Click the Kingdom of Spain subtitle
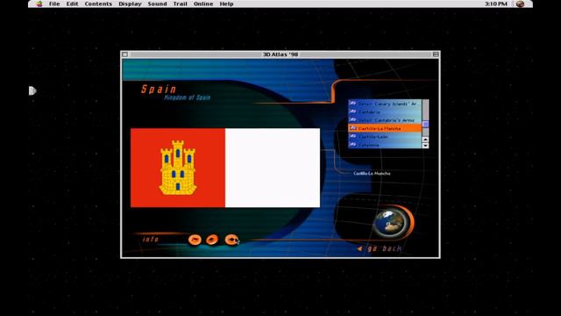 coord(187,97)
